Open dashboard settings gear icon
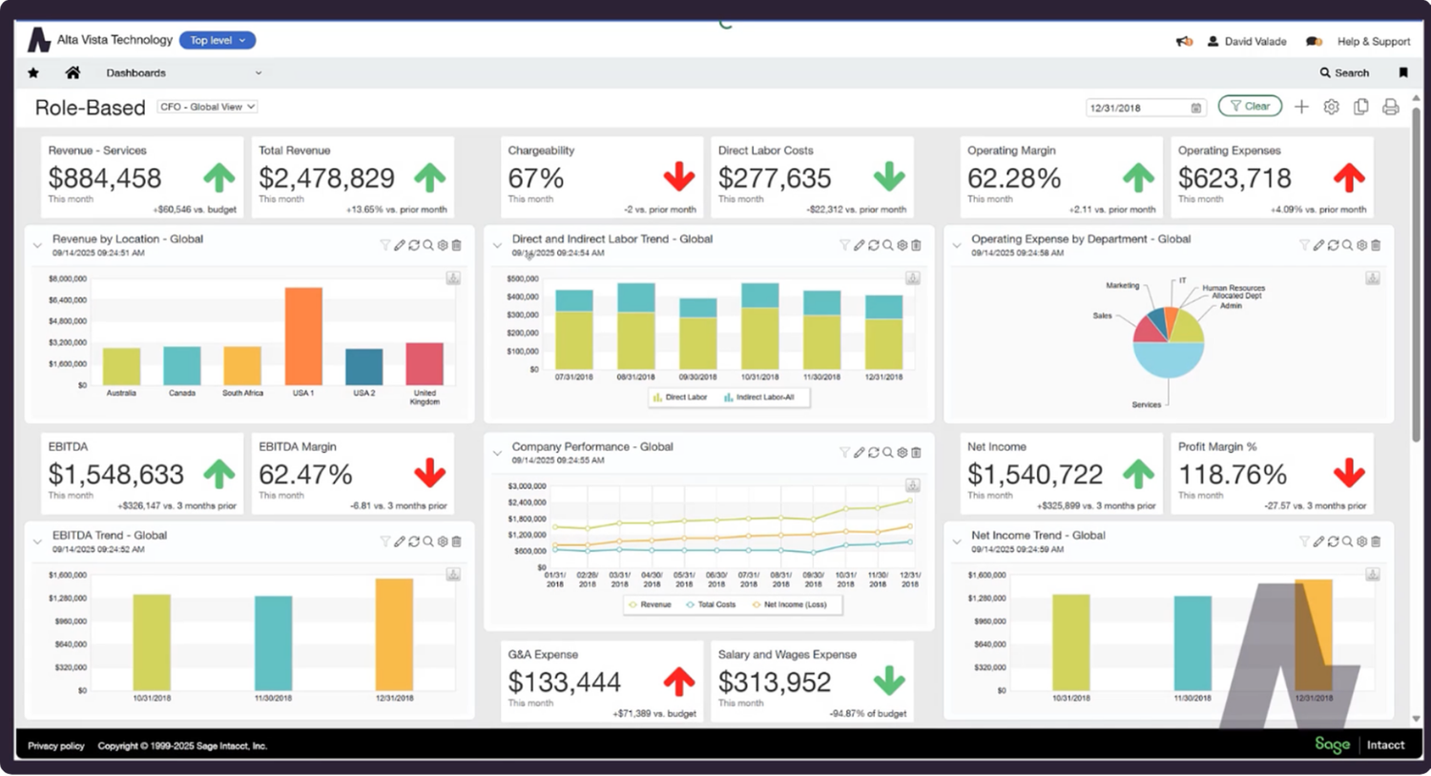 1331,107
